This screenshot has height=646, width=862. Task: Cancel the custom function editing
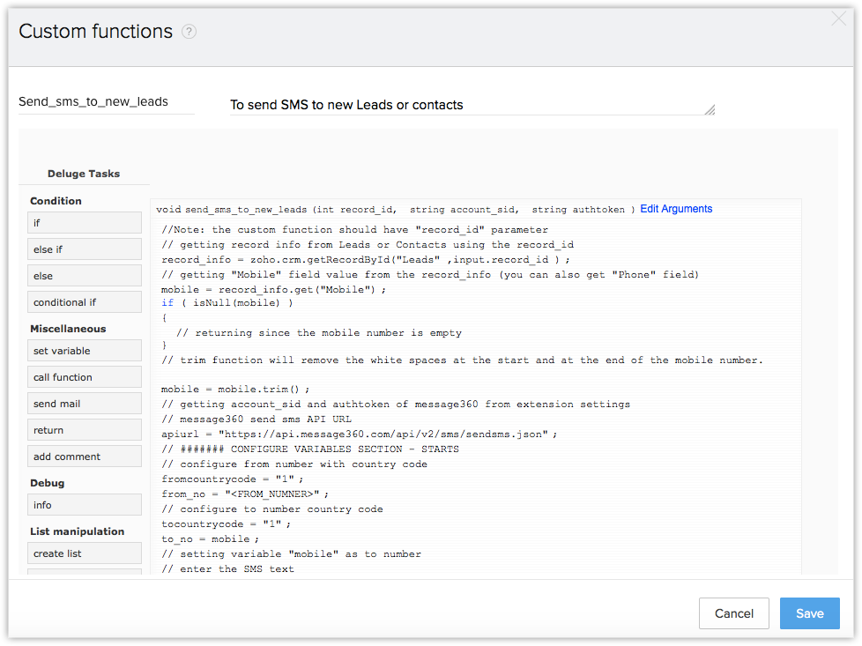733,613
